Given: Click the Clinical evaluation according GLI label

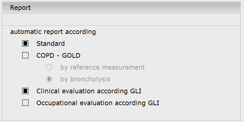Looking at the screenshot, I should coord(89,91).
